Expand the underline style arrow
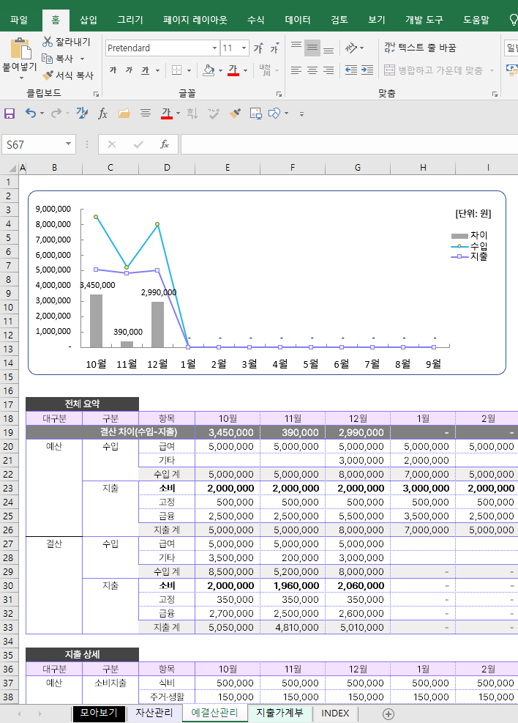This screenshot has width=518, height=723. click(x=157, y=70)
